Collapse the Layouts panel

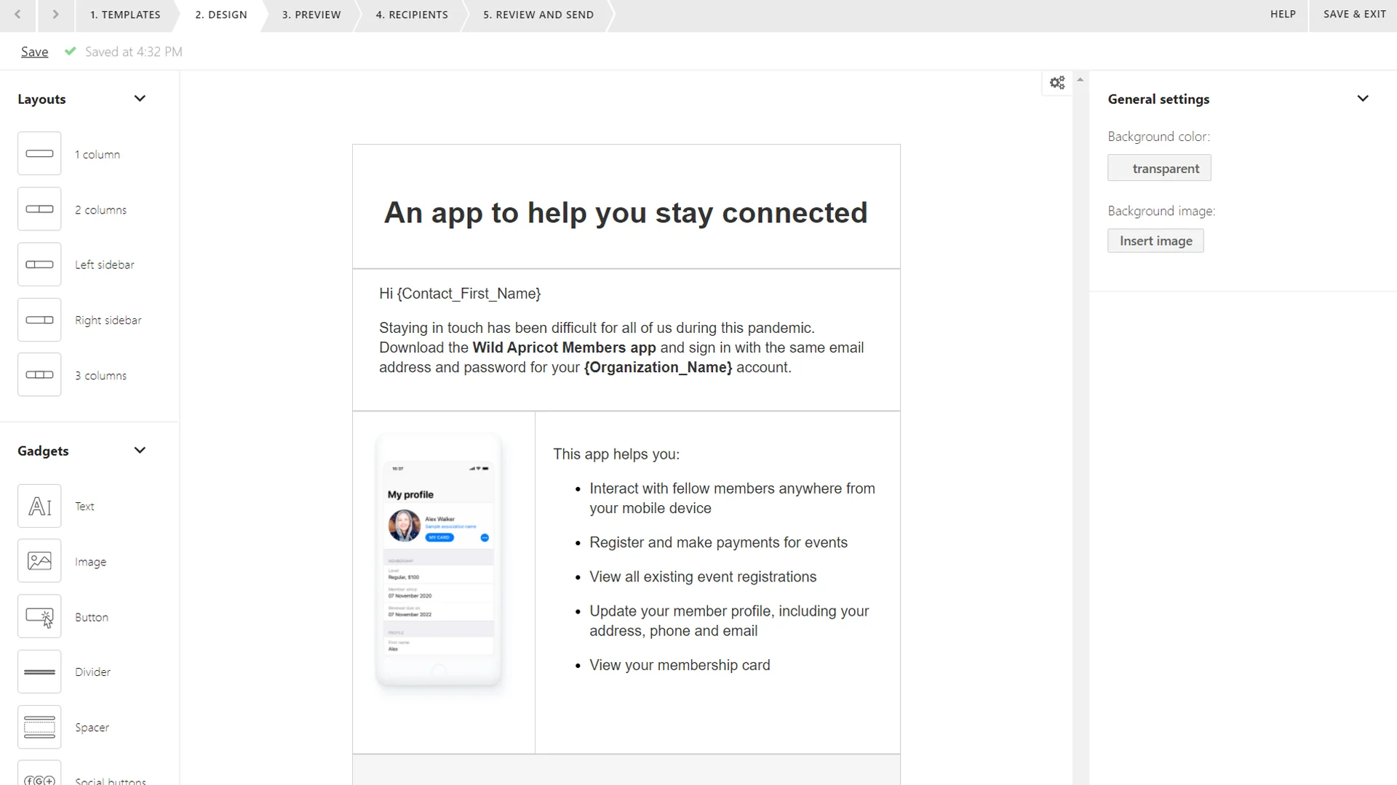pos(140,98)
